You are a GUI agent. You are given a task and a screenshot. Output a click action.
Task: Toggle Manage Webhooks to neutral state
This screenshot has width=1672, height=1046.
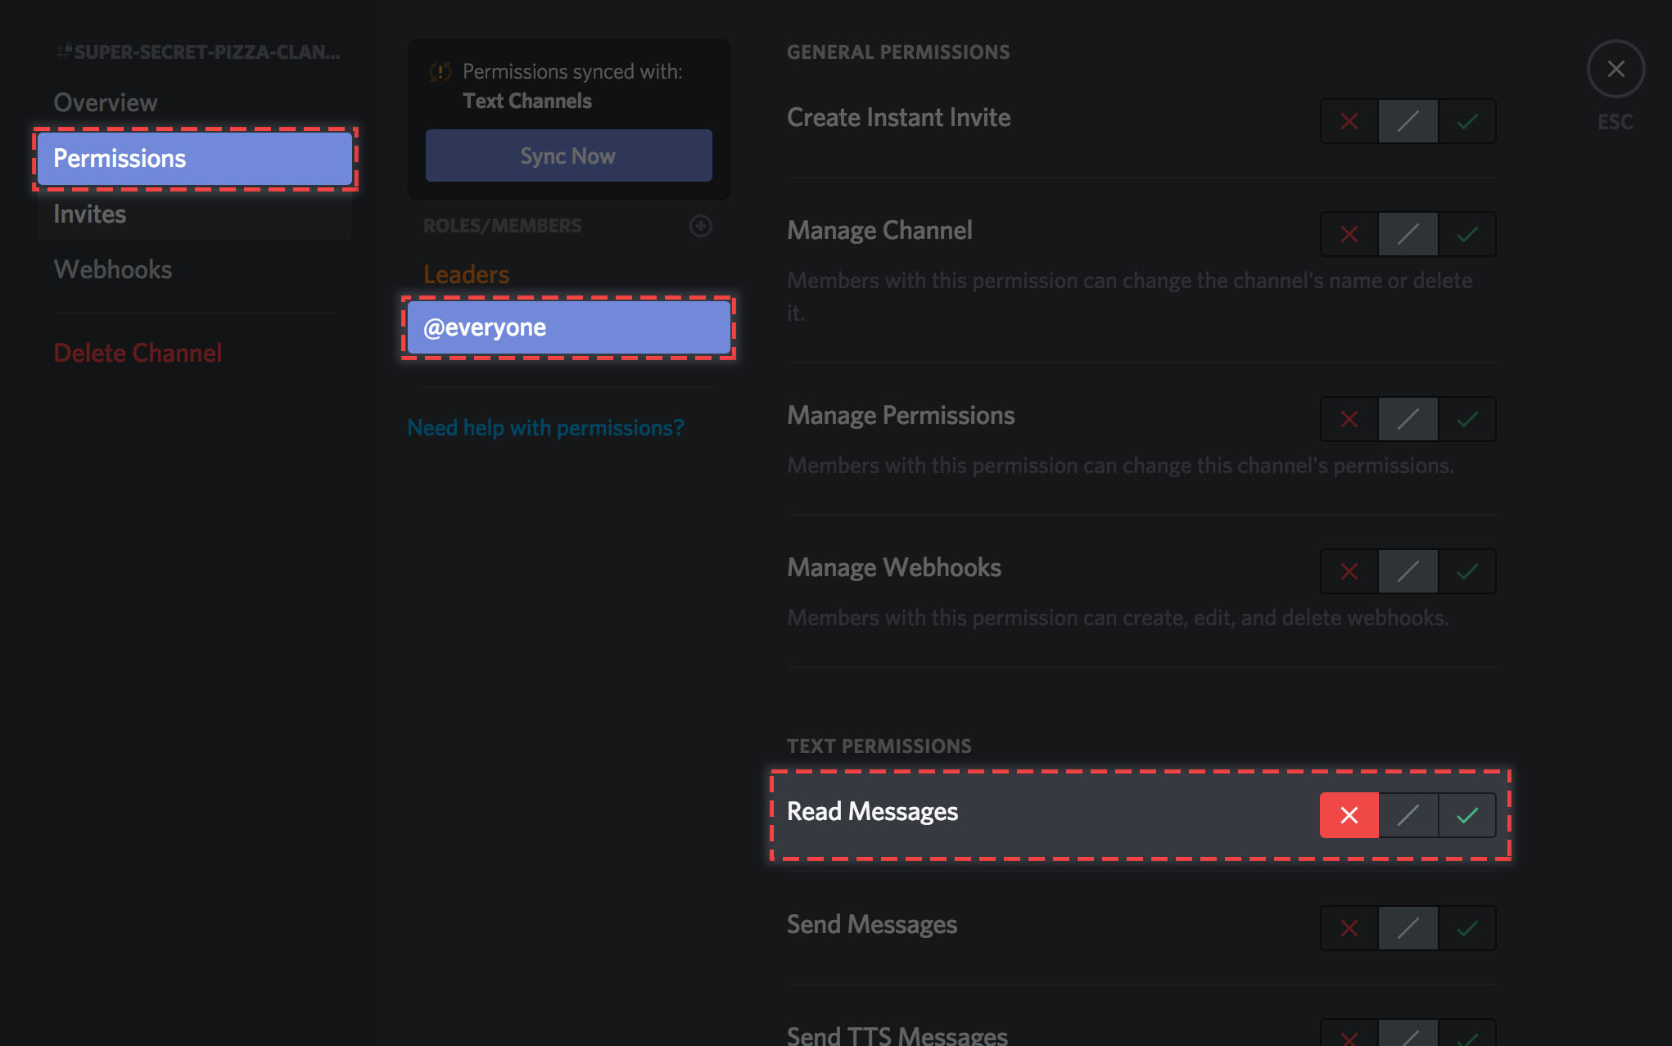pyautogui.click(x=1407, y=569)
